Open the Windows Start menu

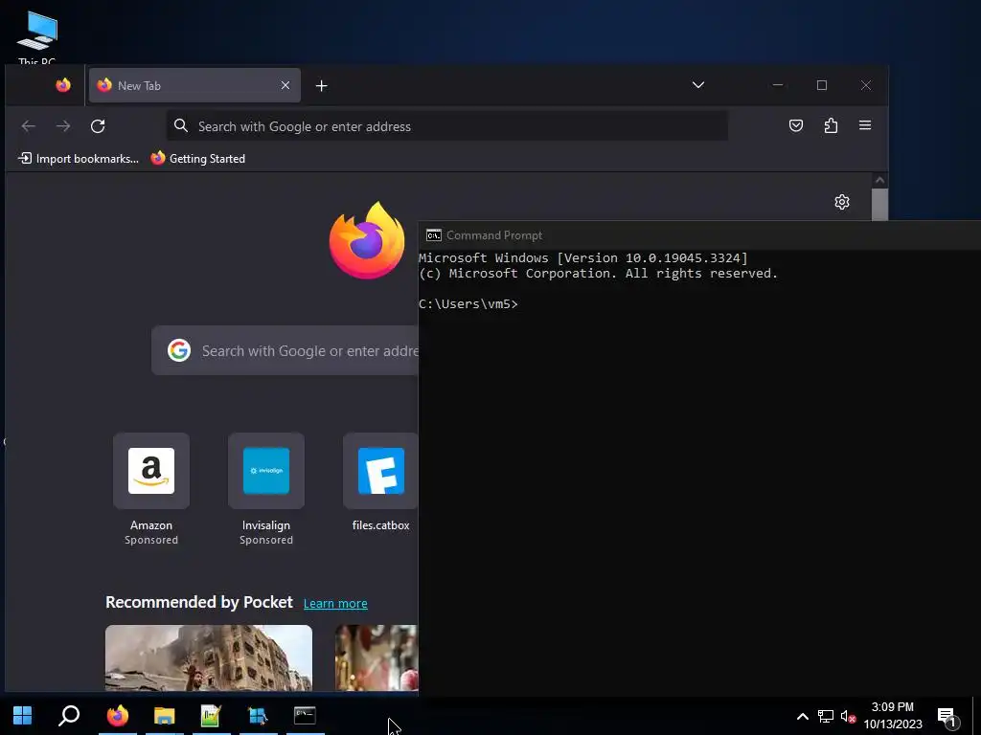(x=23, y=716)
